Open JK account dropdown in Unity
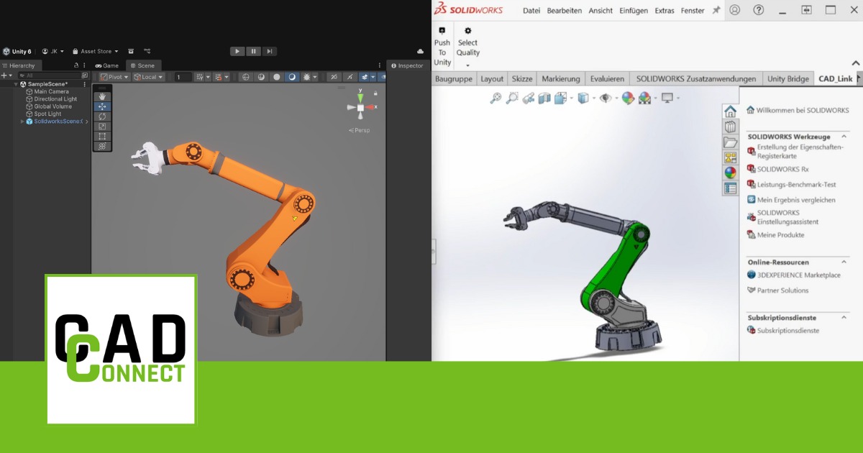863x453 pixels. [x=53, y=51]
